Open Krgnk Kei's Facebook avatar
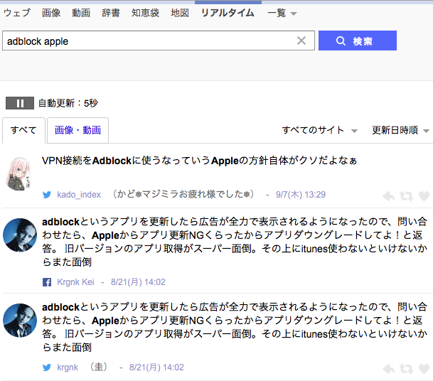The height and width of the screenshot is (381, 433). pos(20,235)
